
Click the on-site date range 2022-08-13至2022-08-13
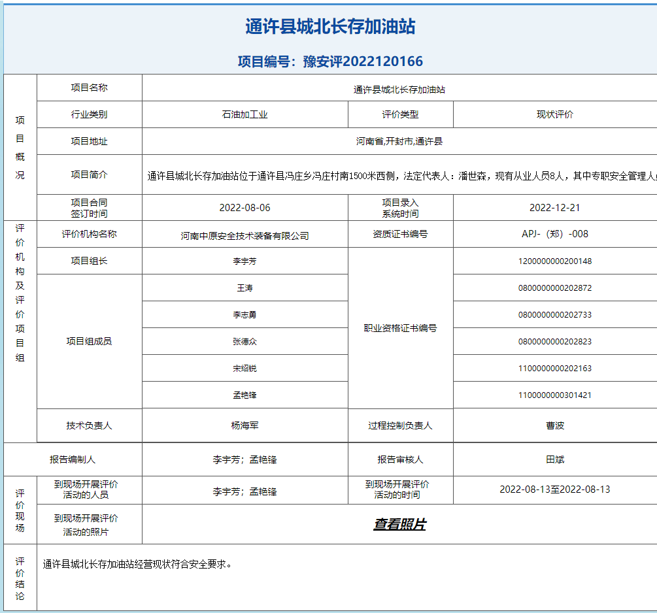(x=554, y=489)
